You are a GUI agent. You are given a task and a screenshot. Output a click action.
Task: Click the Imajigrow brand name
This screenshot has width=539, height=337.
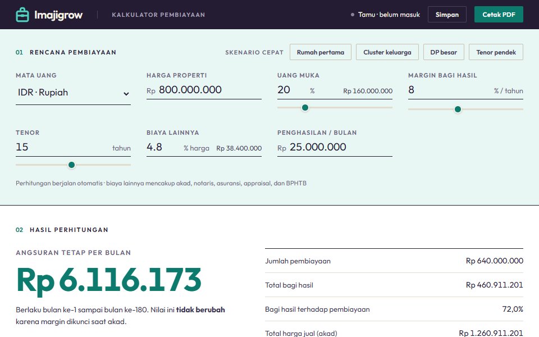pyautogui.click(x=58, y=15)
